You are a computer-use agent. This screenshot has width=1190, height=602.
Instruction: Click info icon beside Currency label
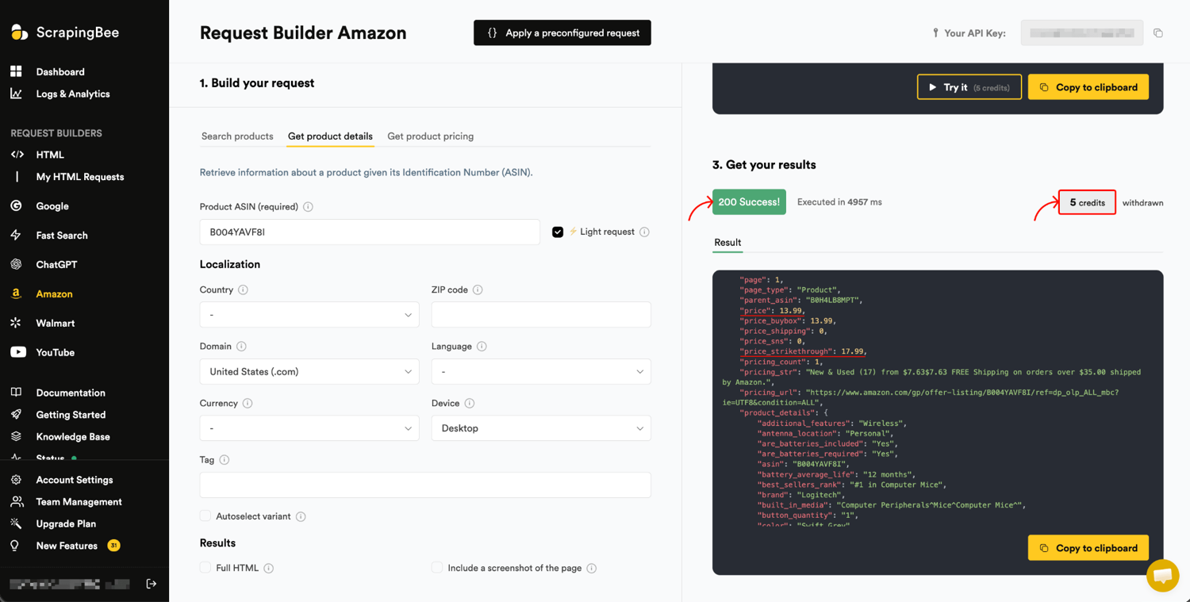248,404
